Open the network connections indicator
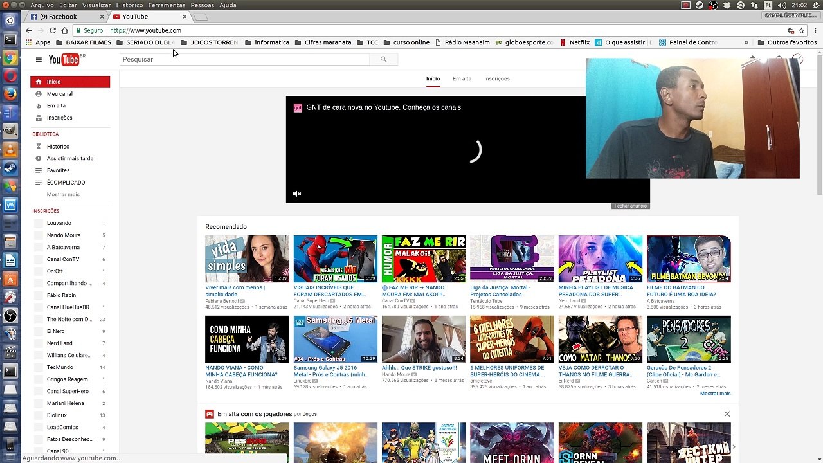823x463 pixels. point(755,5)
